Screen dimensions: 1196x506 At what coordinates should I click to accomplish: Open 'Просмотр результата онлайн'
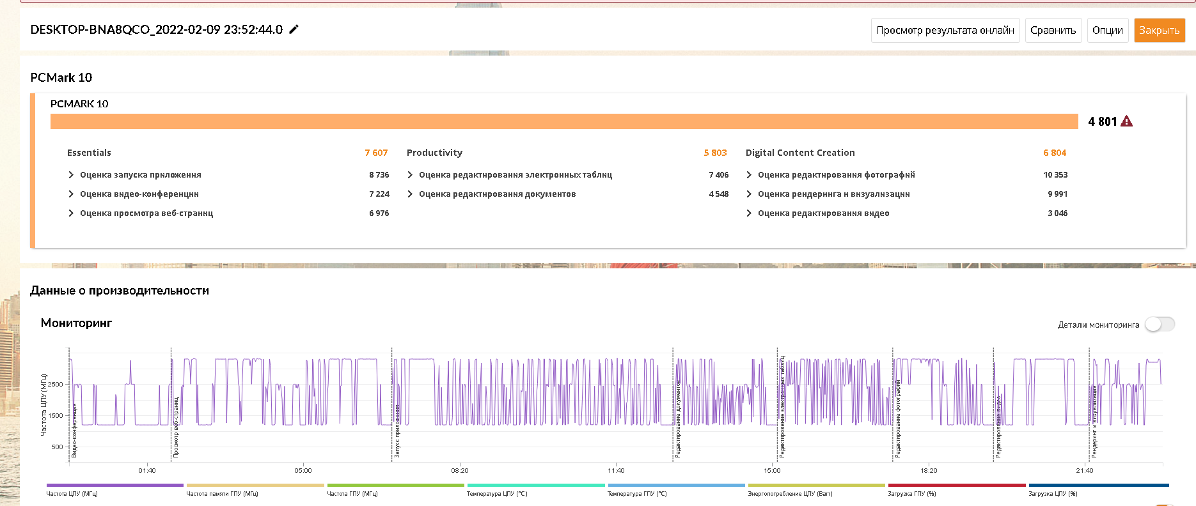pos(945,30)
